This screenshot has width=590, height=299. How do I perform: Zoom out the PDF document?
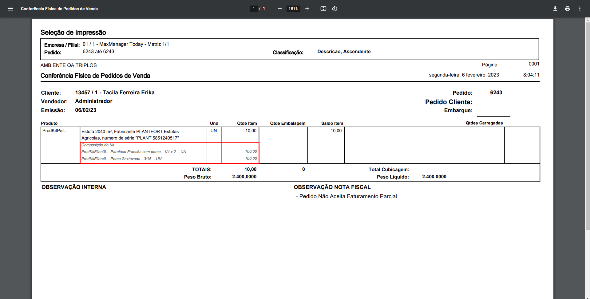coord(280,9)
